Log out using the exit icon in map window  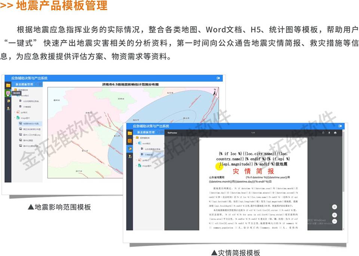point(218,78)
